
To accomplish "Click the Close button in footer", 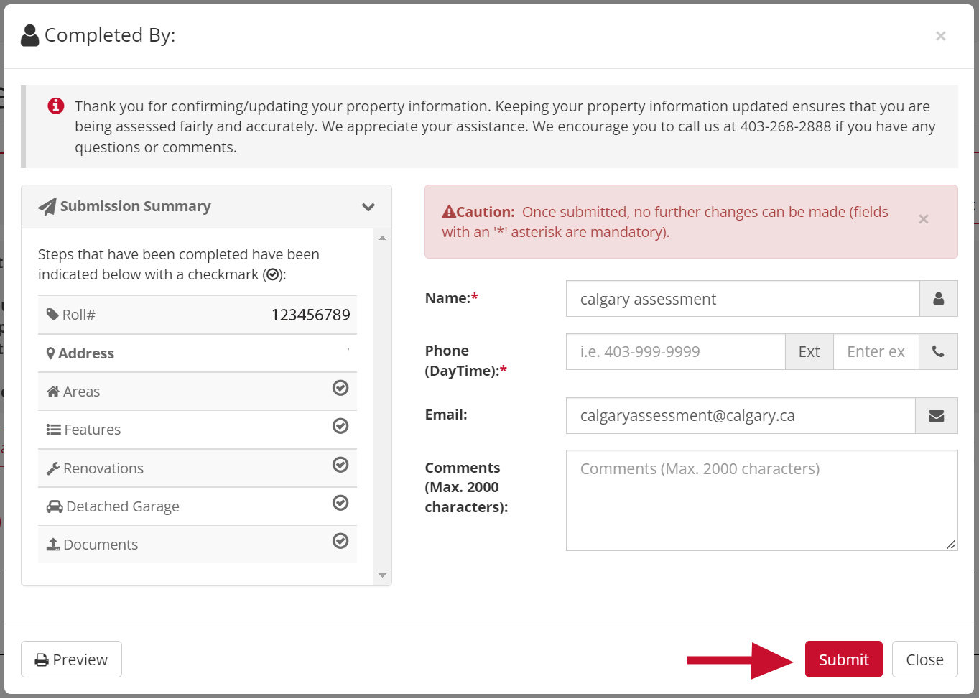I will coord(924,659).
